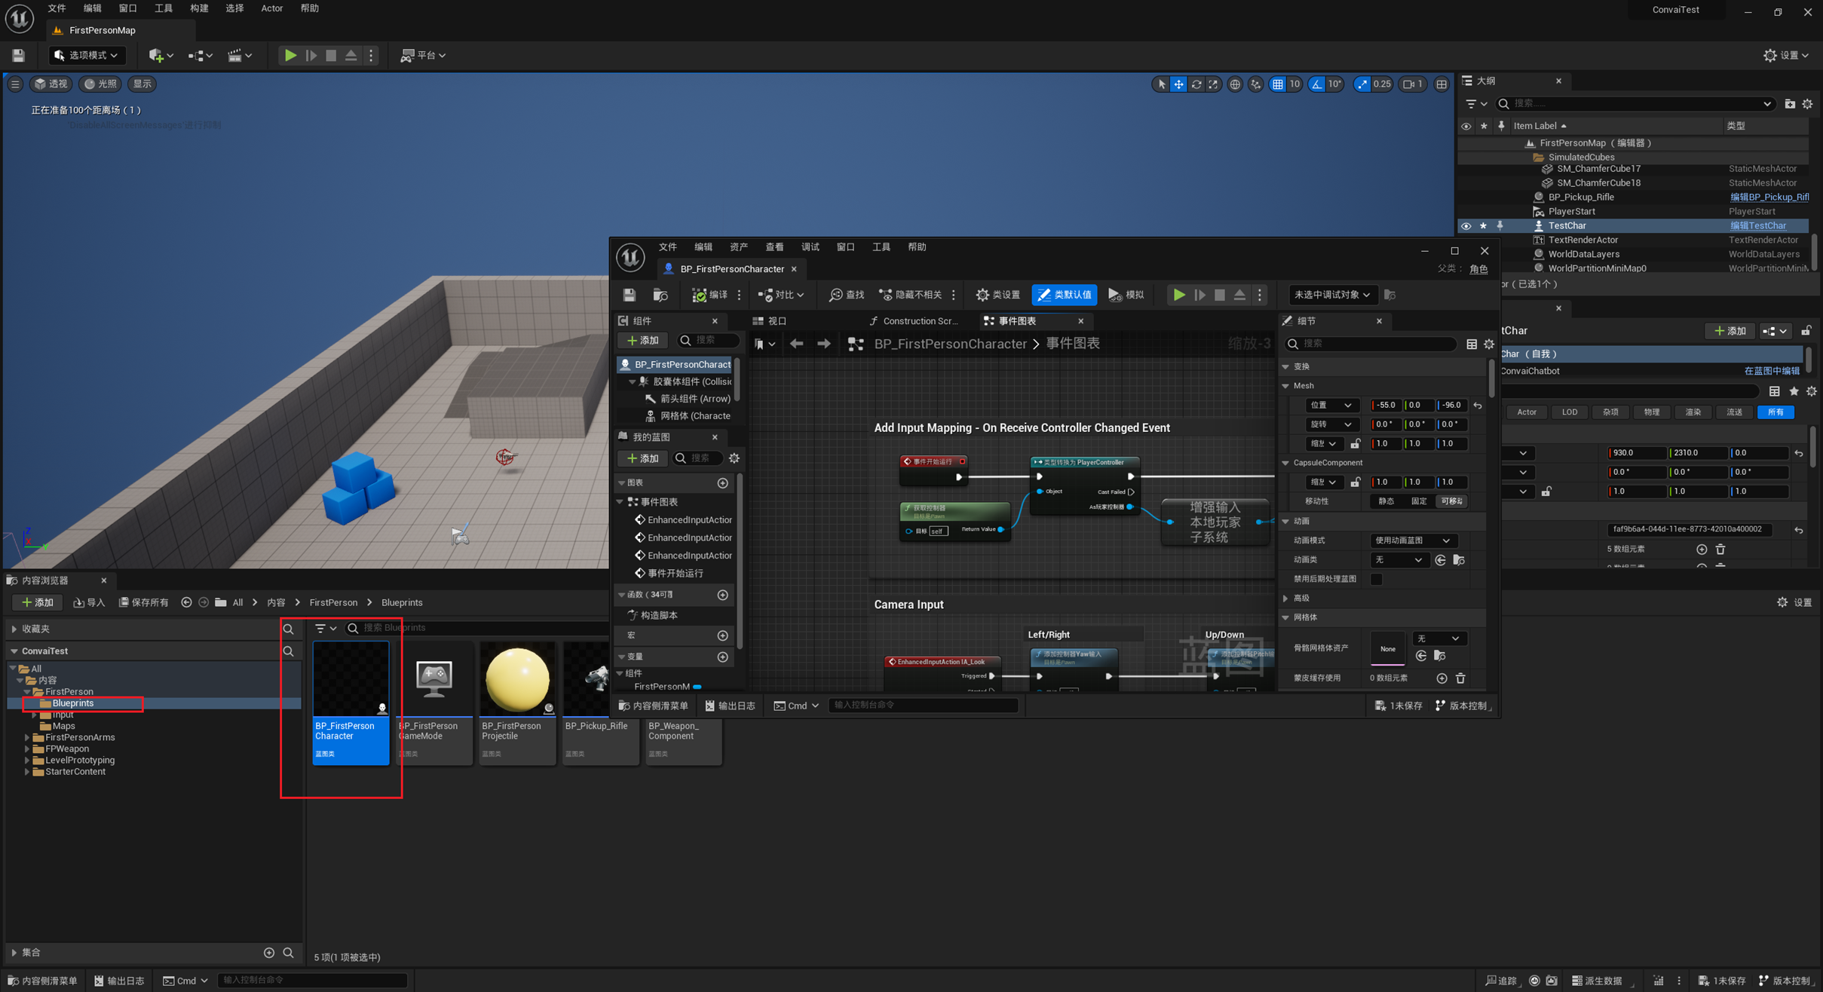1823x992 pixels.
Task: Select 类默认值 class defaults button
Action: point(1064,295)
